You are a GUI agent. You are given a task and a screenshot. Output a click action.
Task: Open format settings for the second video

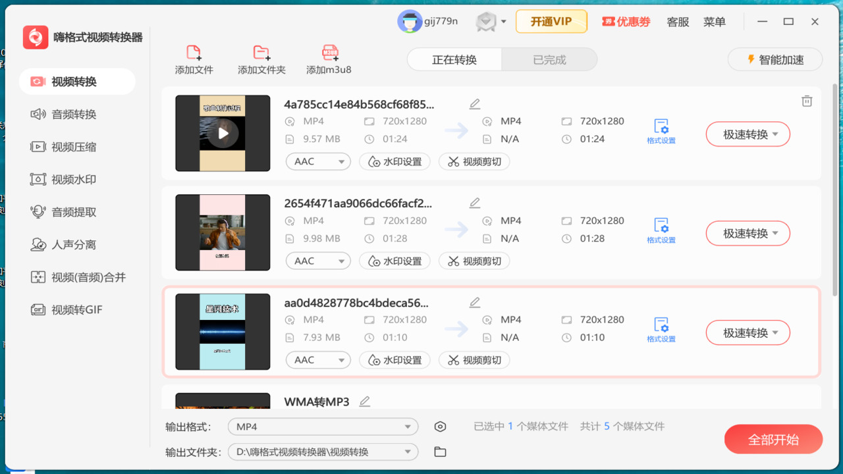[x=661, y=230]
